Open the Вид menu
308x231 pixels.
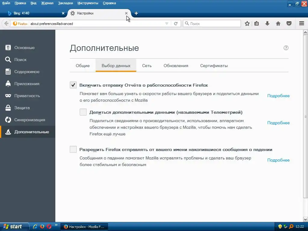pos(33,3)
